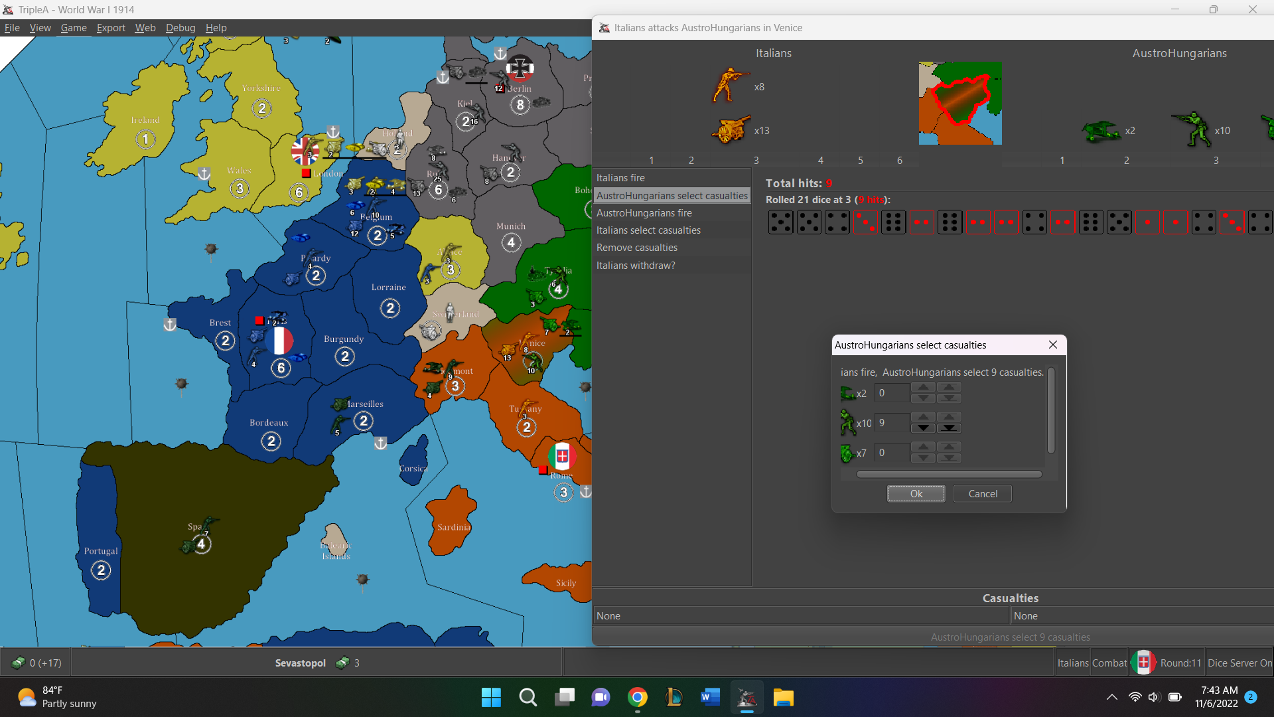Open the Export menu

(x=111, y=28)
